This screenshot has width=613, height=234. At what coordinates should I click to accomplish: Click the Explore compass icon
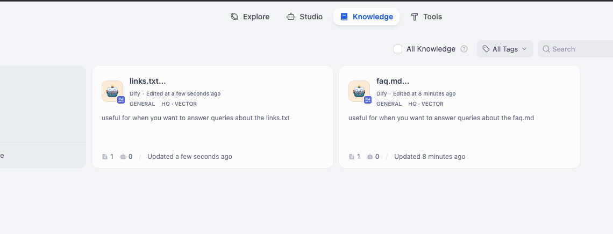234,17
